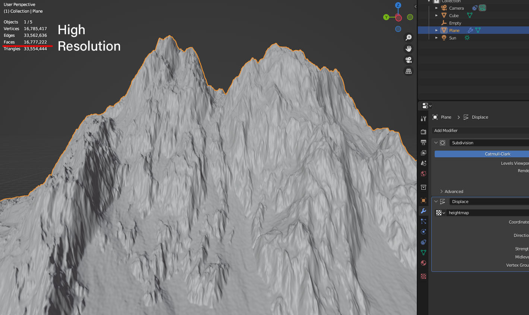
Task: Open the texture browse checkerboard dropdown
Action: 440,213
